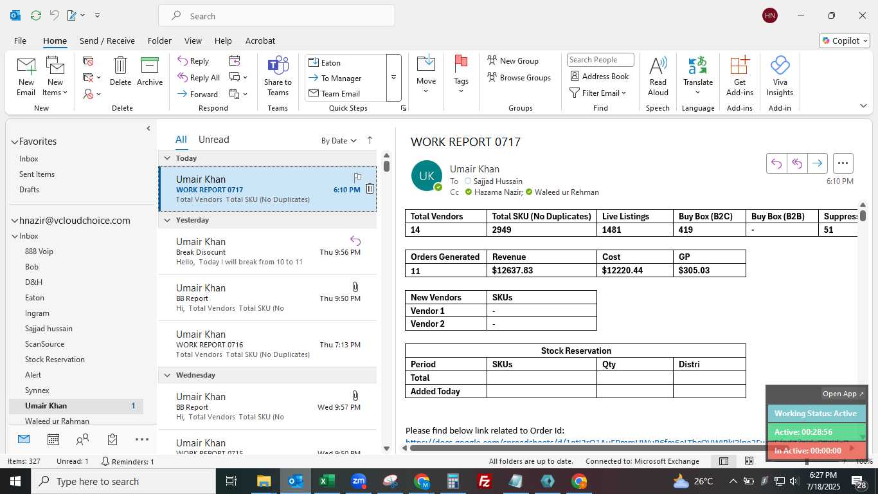Share to Teams
Viewport: 878px width, 494px height.
278,77
